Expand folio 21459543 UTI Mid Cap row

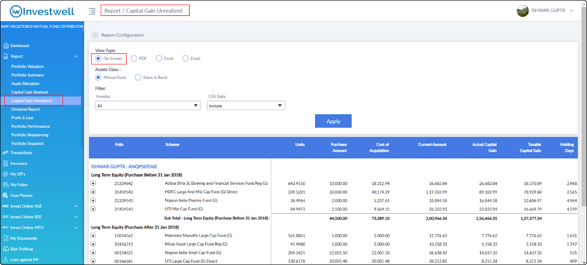click(93, 209)
